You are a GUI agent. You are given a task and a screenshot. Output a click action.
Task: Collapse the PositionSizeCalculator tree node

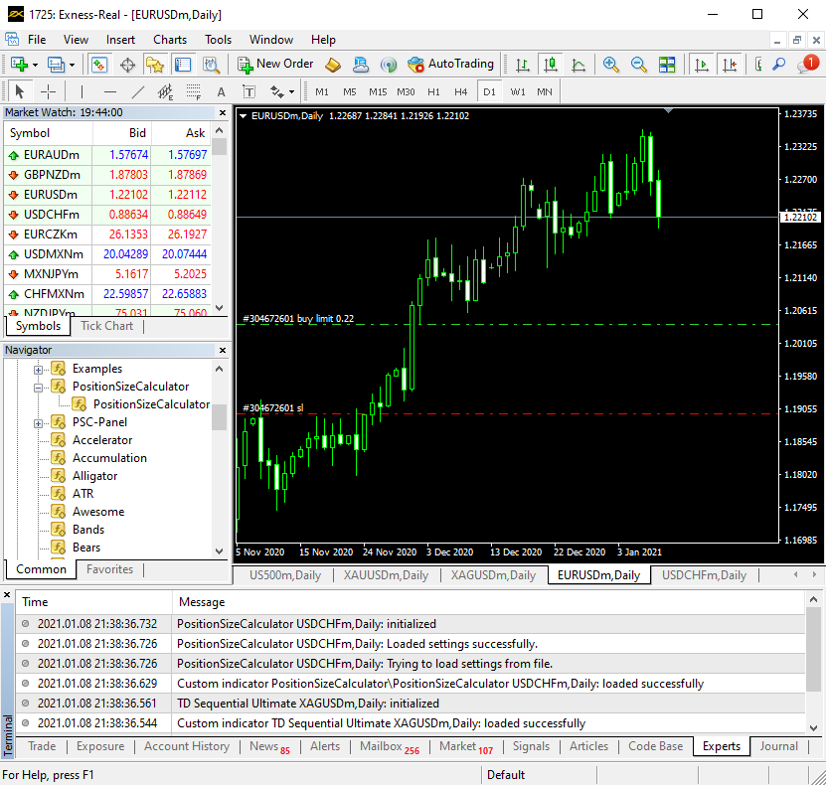[x=40, y=387]
